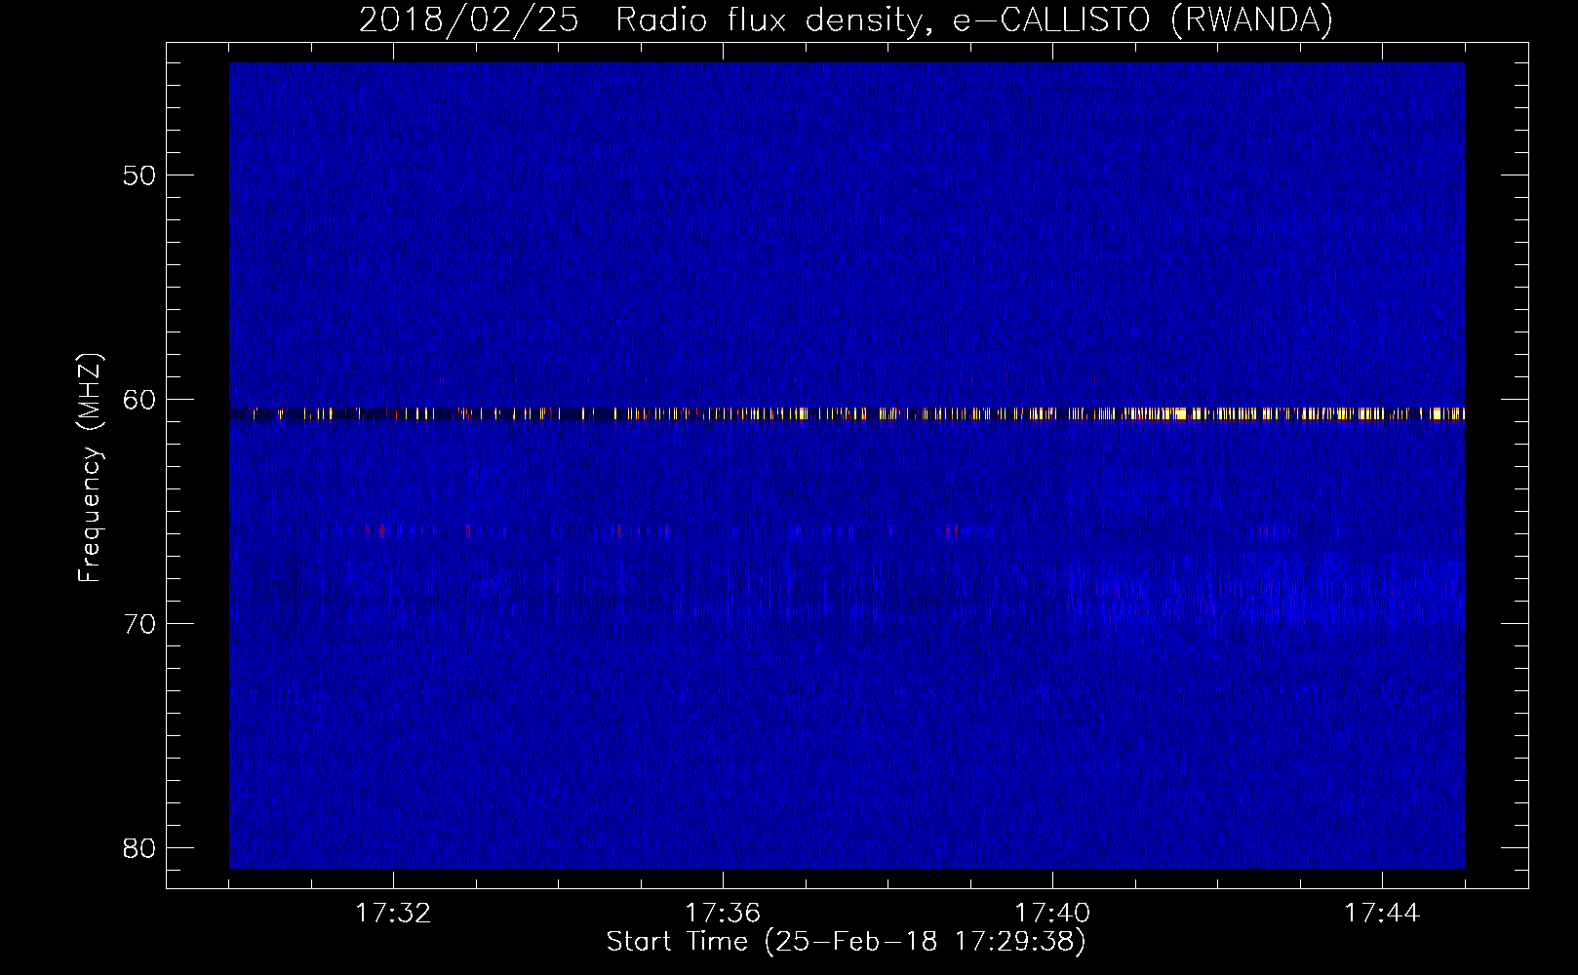Click the date "2018/02/25" in the title
The image size is (1578, 975).
469,20
